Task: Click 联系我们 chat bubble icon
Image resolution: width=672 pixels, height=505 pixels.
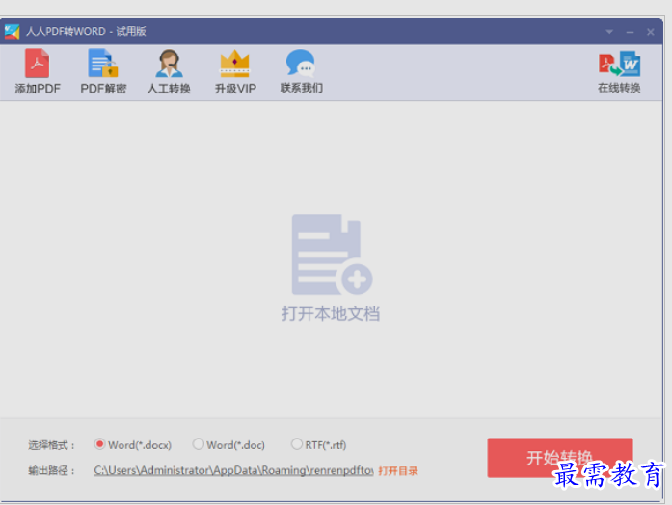Action: (301, 64)
